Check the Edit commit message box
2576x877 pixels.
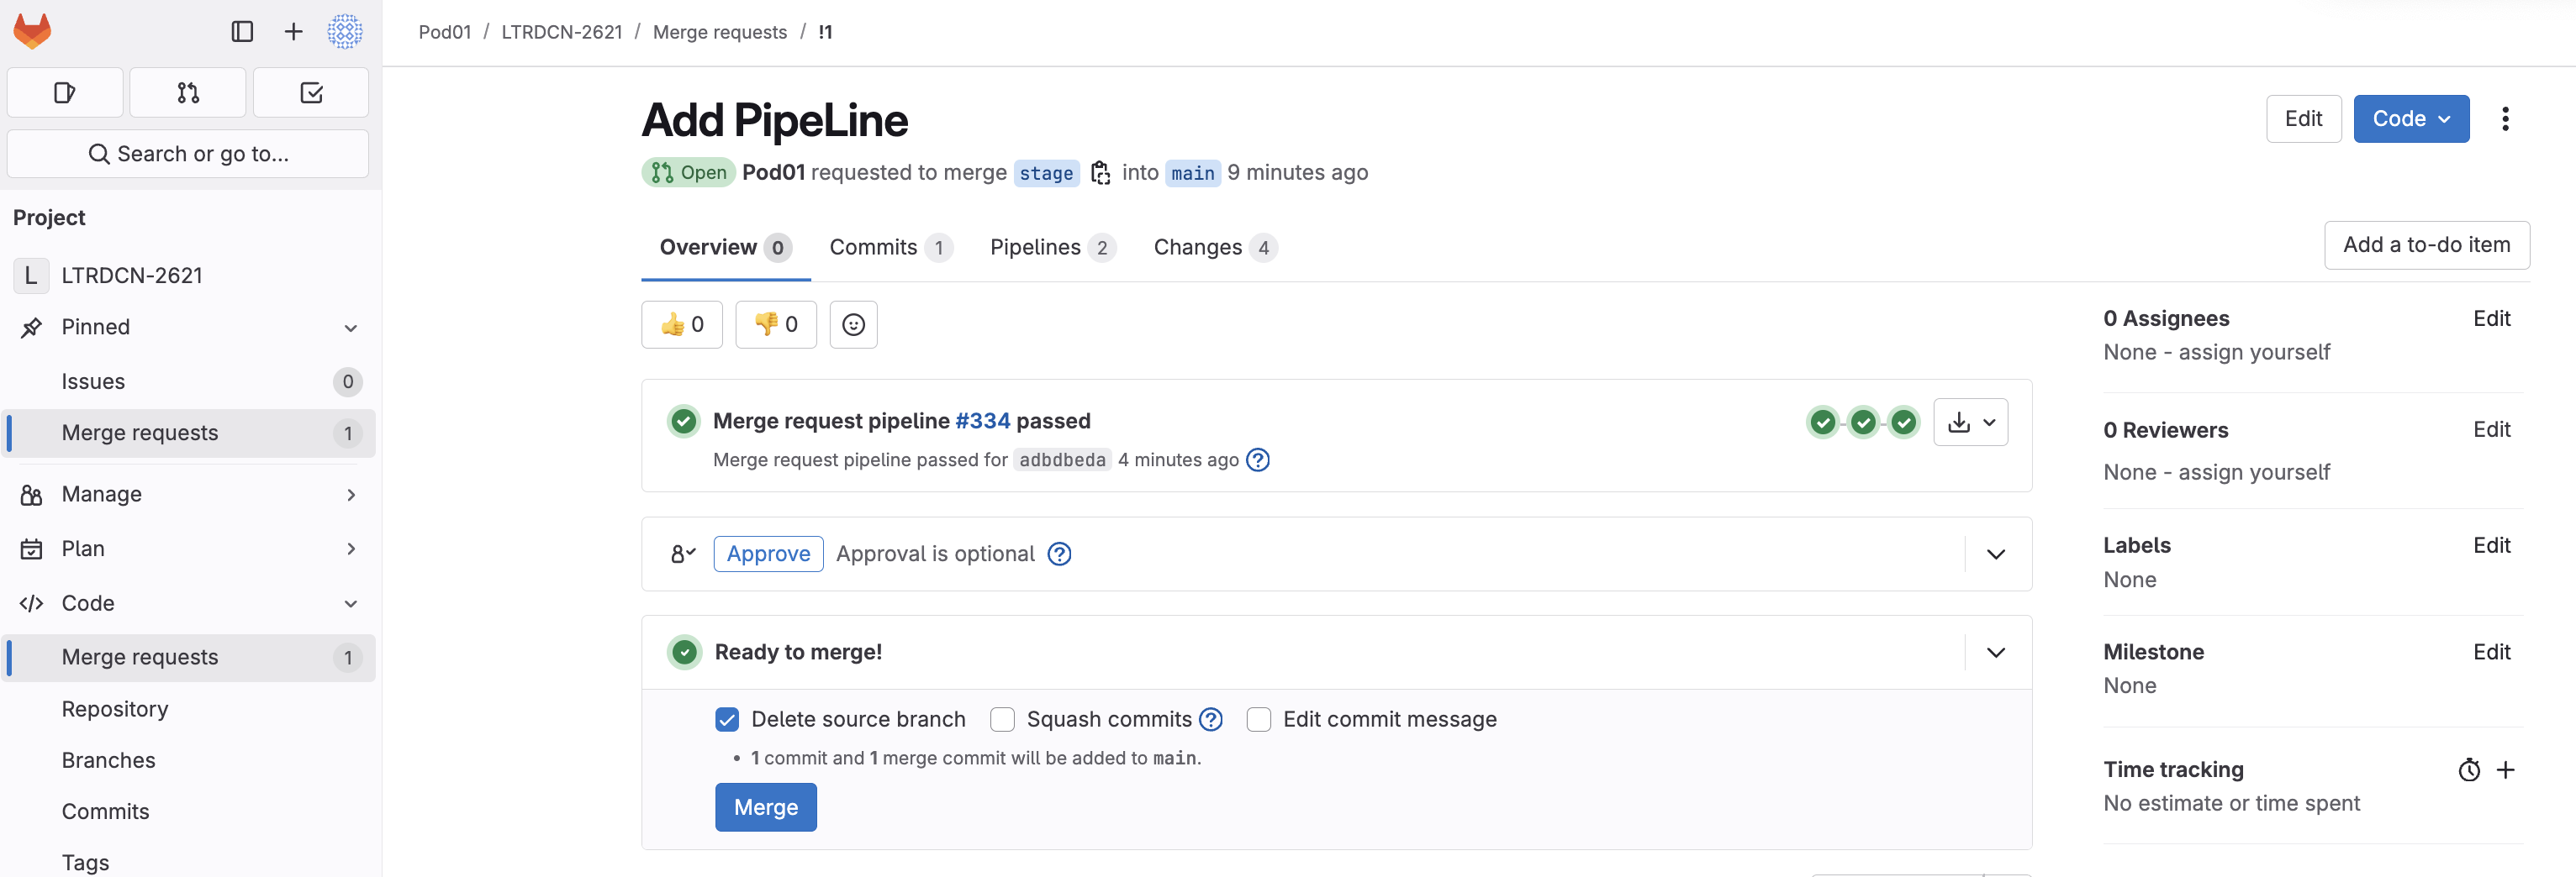1258,719
